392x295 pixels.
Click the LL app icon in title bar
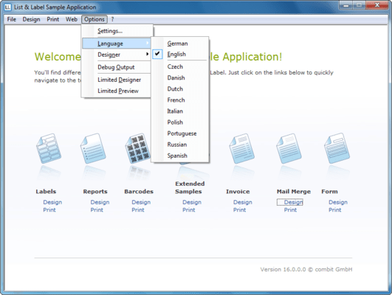tap(7, 7)
